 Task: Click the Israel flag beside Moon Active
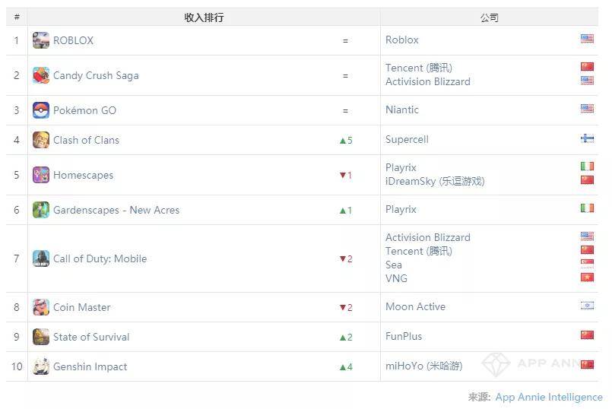click(587, 306)
